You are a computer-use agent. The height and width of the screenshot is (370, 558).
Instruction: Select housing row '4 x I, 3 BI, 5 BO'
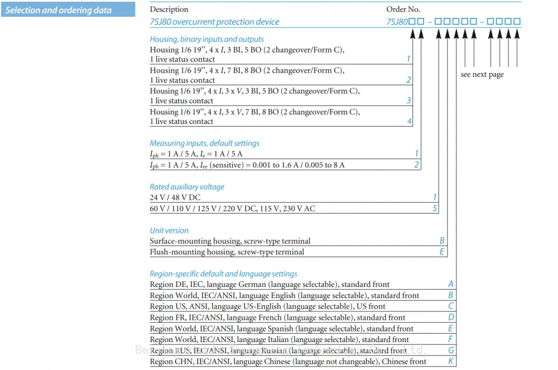[281, 55]
